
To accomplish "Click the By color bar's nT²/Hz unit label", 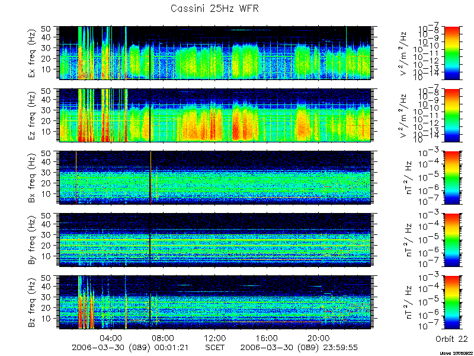I will 408,240.
